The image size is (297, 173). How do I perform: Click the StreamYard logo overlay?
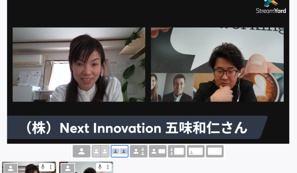(271, 7)
